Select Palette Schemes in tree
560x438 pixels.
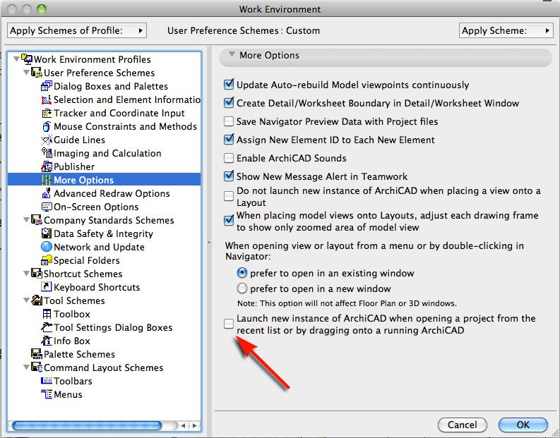[79, 354]
